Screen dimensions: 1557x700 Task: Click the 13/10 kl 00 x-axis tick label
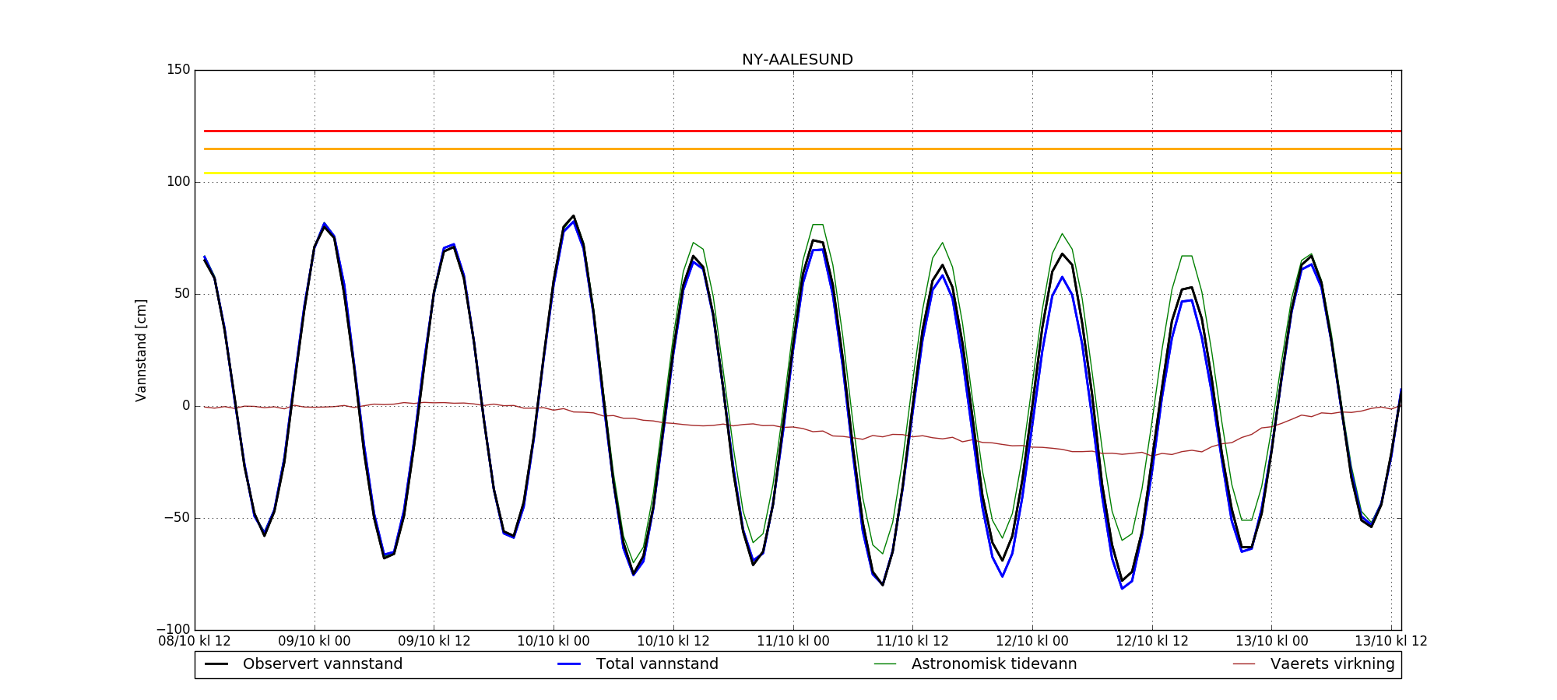pyautogui.click(x=1271, y=642)
